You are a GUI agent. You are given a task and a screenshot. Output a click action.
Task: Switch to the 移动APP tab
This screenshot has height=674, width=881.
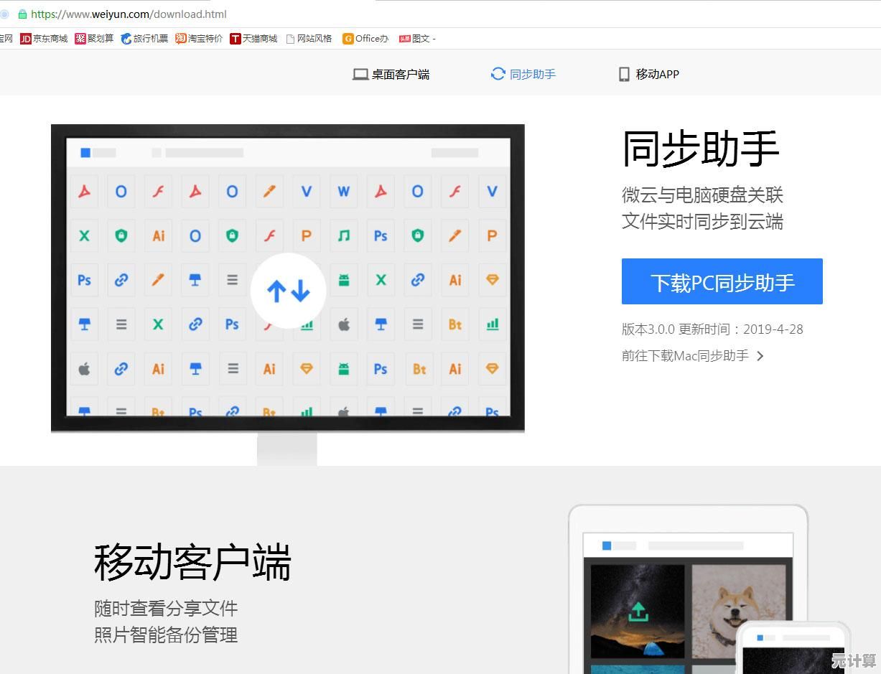click(649, 74)
